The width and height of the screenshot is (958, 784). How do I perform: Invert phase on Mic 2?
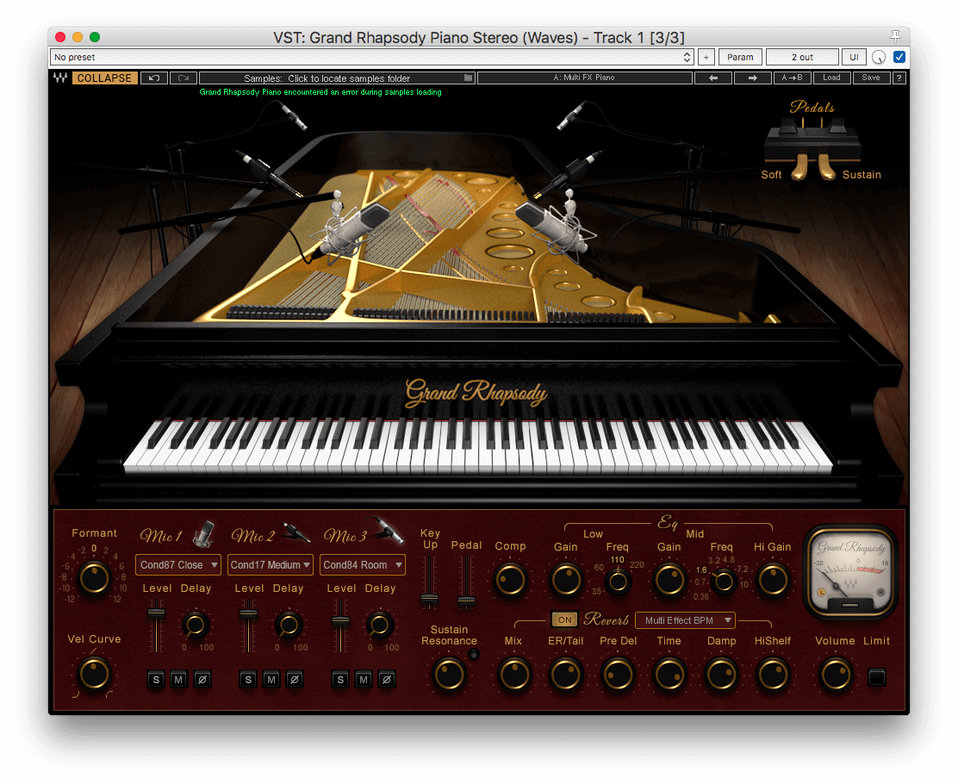click(295, 680)
